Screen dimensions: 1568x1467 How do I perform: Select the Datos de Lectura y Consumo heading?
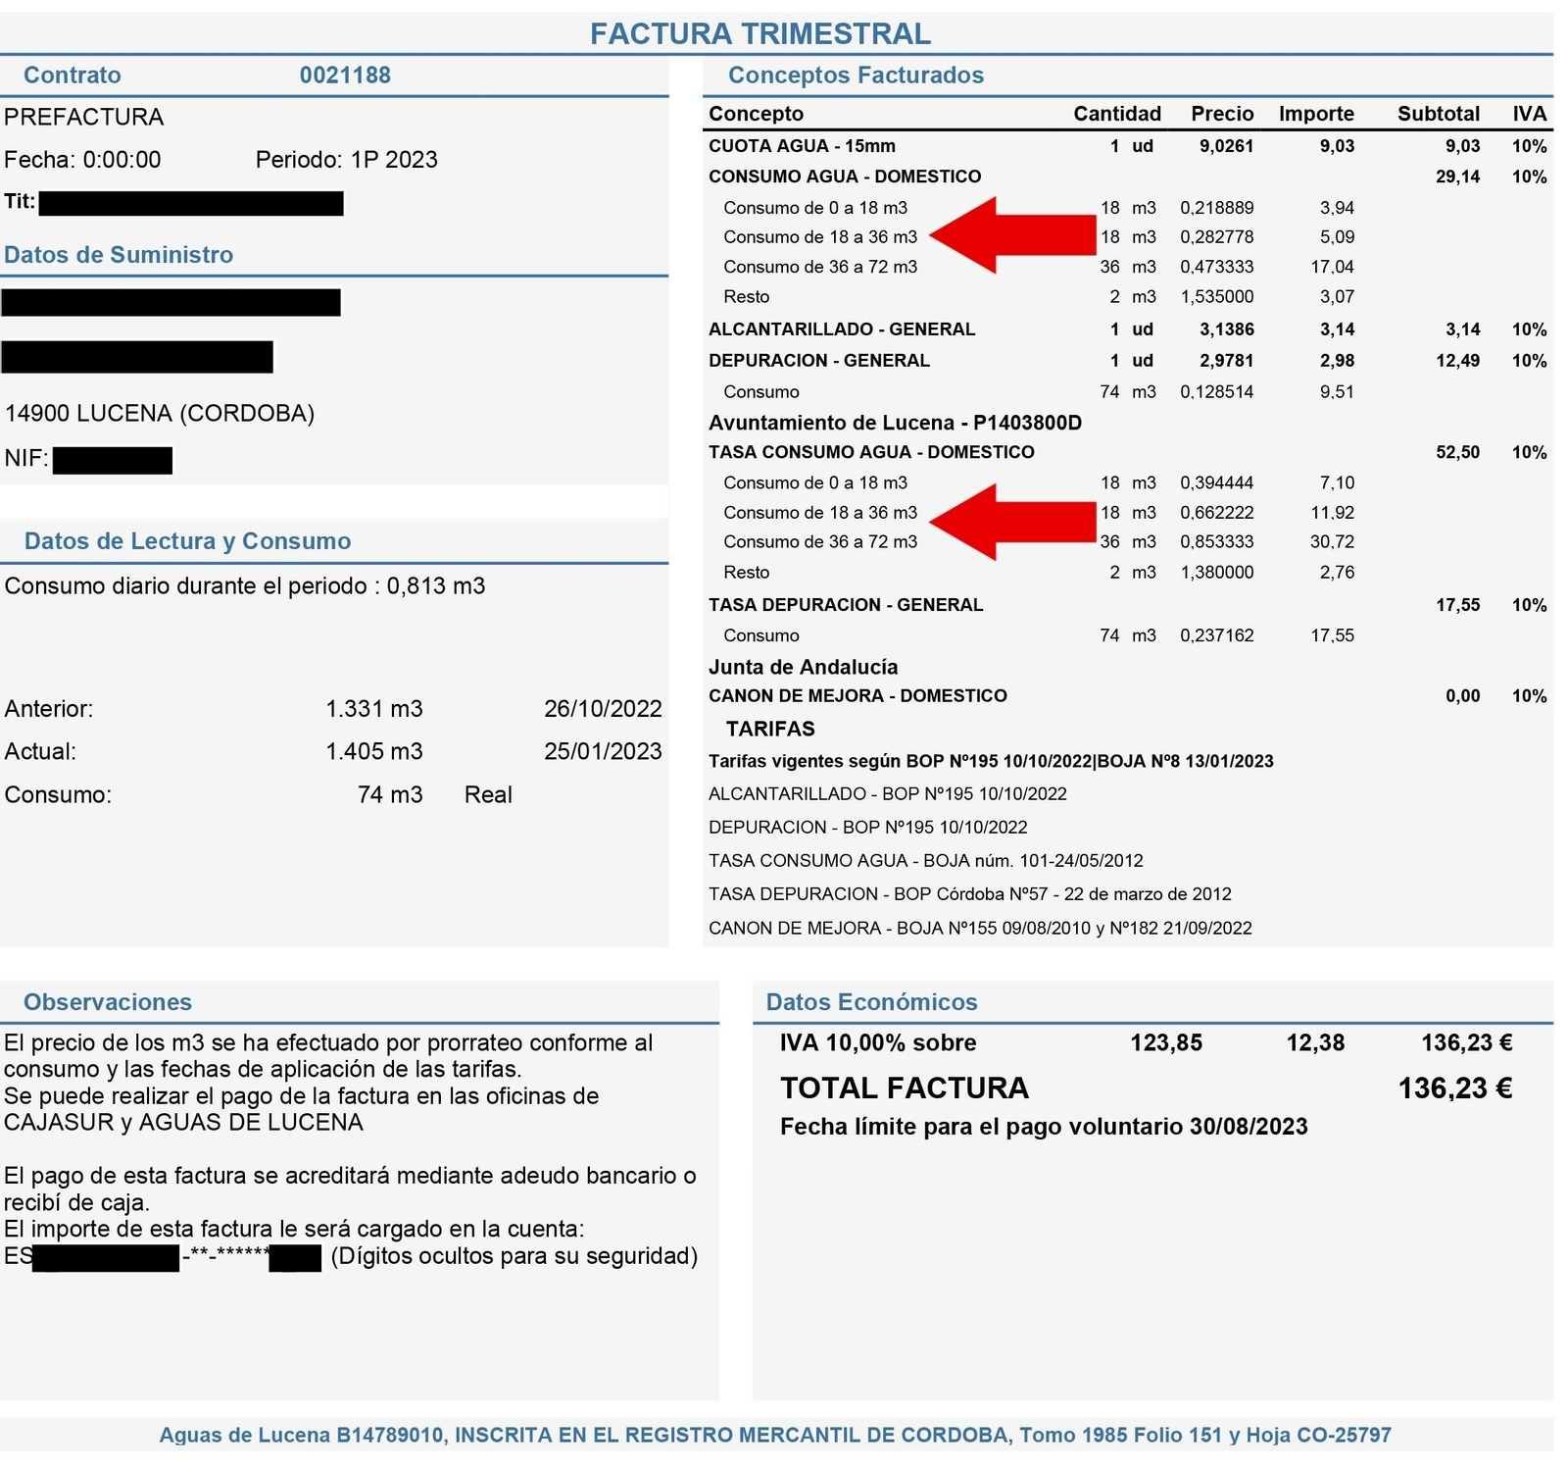187,541
